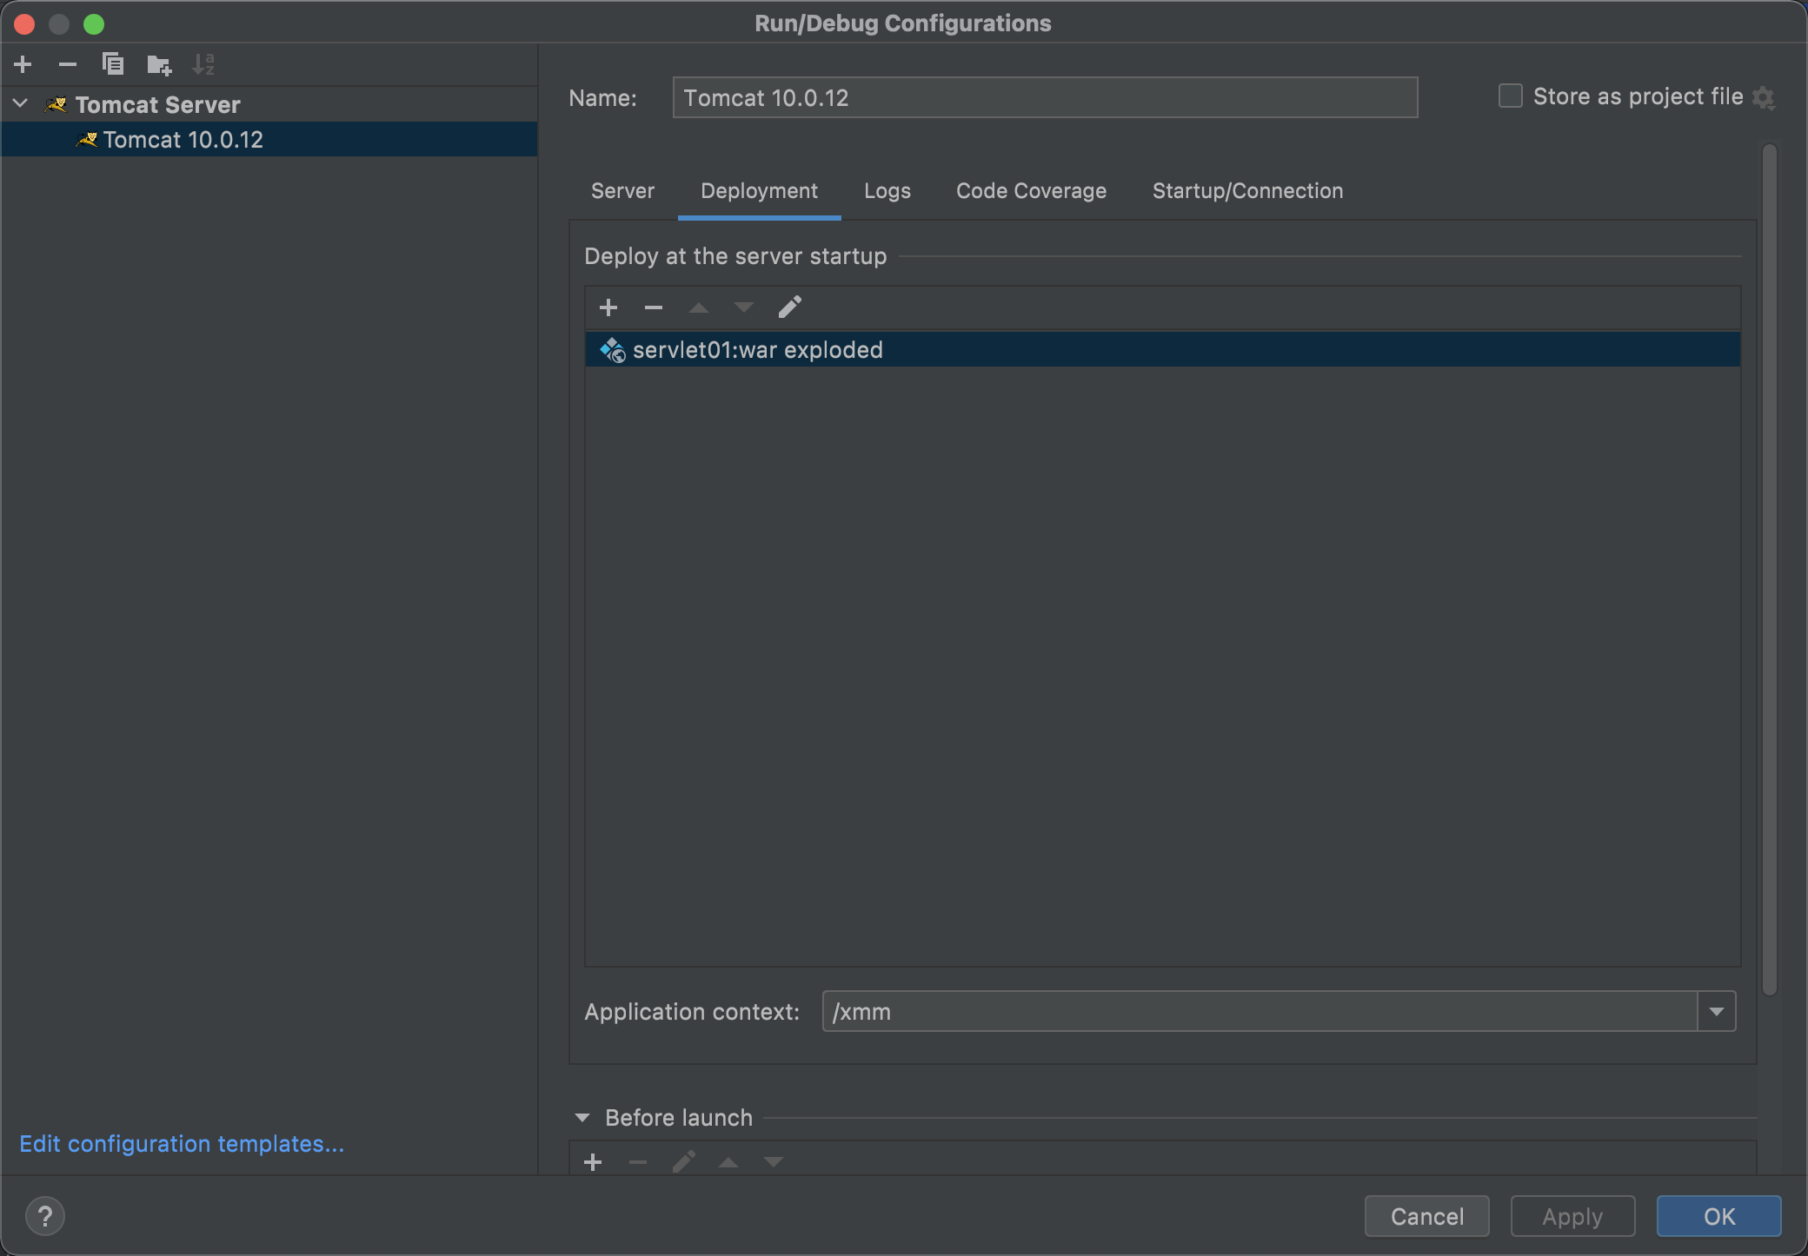Click the vertical scrollbar of settings panel
Image resolution: width=1808 pixels, height=1256 pixels.
point(1770,569)
